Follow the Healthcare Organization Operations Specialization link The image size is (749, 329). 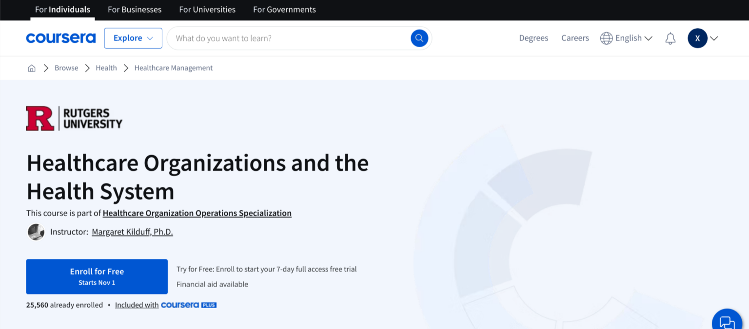pos(197,213)
